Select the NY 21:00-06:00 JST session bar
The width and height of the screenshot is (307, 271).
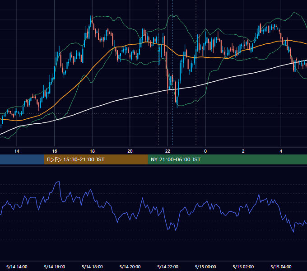pyautogui.click(x=227, y=159)
